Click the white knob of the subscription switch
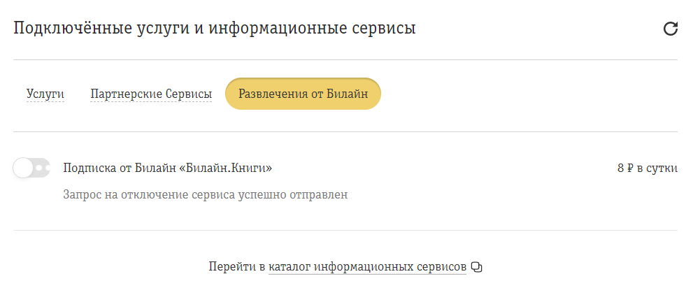Image resolution: width=700 pixels, height=288 pixels. pyautogui.click(x=23, y=168)
